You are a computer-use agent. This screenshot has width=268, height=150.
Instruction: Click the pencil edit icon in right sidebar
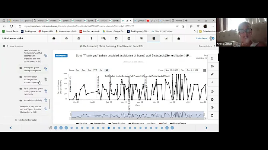coord(212,74)
